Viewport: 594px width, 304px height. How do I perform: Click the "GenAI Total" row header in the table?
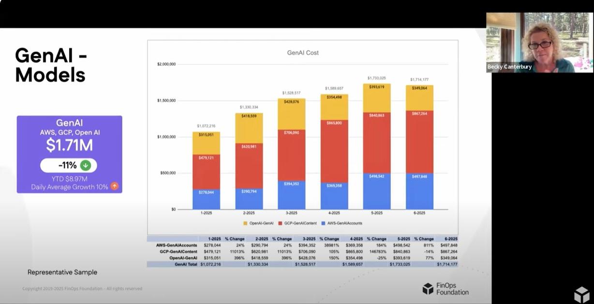click(185, 264)
